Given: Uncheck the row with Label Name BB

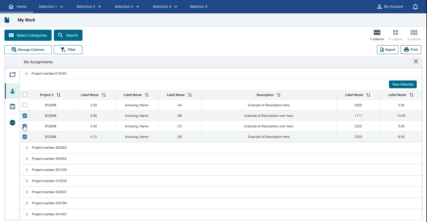Looking at the screenshot, I should [24, 116].
